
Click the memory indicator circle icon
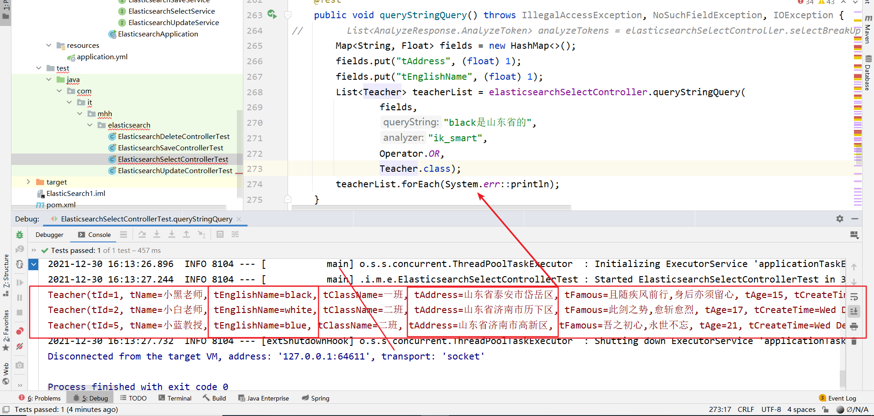pos(840,409)
